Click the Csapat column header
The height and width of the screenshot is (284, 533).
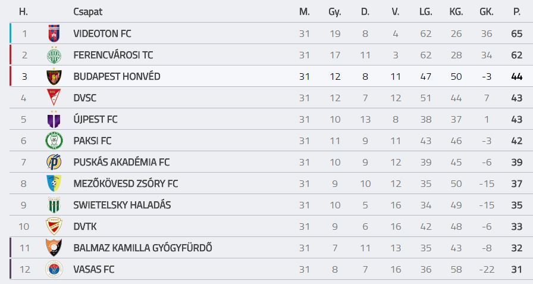[87, 12]
